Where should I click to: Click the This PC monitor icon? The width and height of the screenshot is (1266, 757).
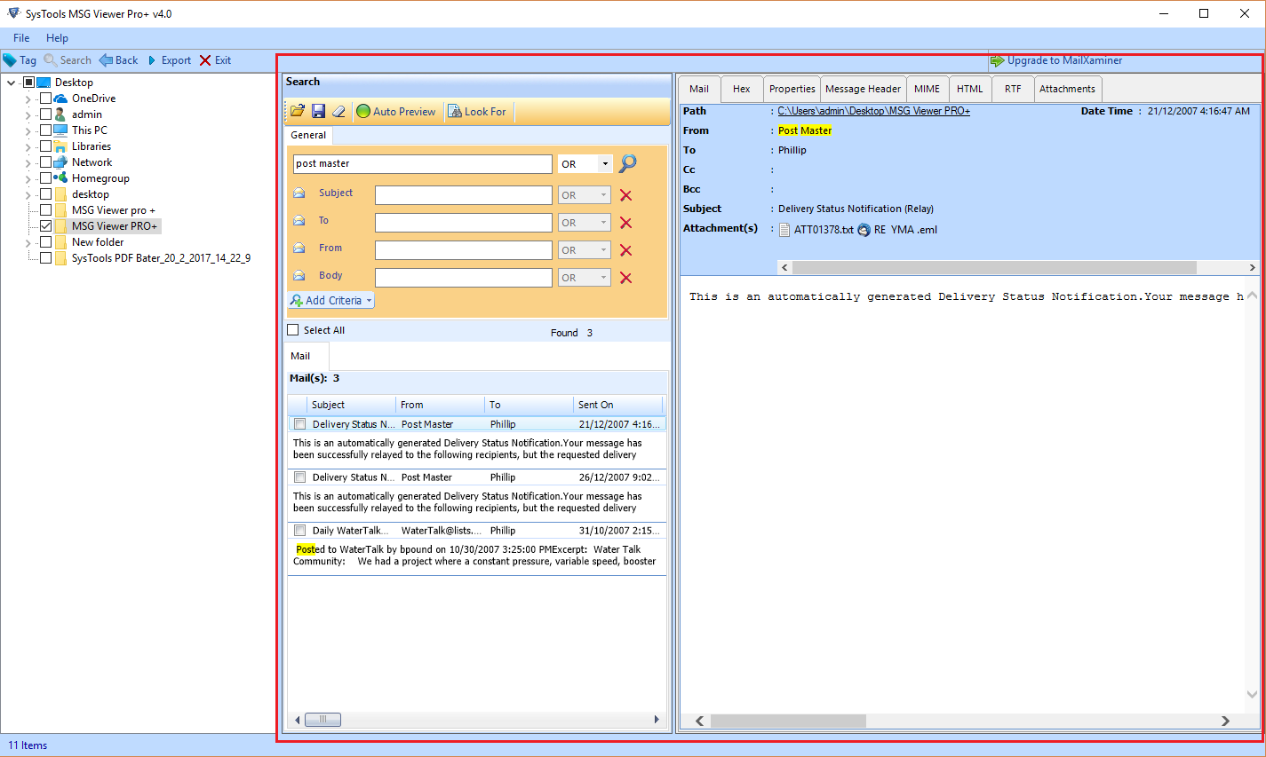coord(60,130)
